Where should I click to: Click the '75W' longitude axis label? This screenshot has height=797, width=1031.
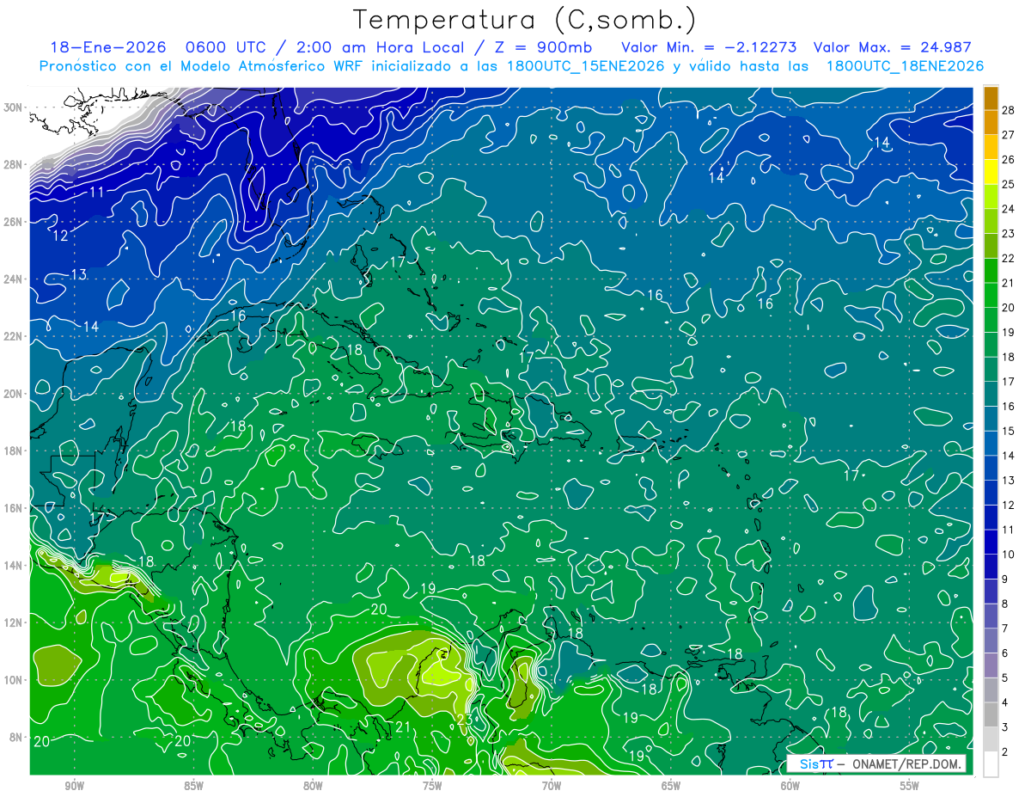[432, 786]
